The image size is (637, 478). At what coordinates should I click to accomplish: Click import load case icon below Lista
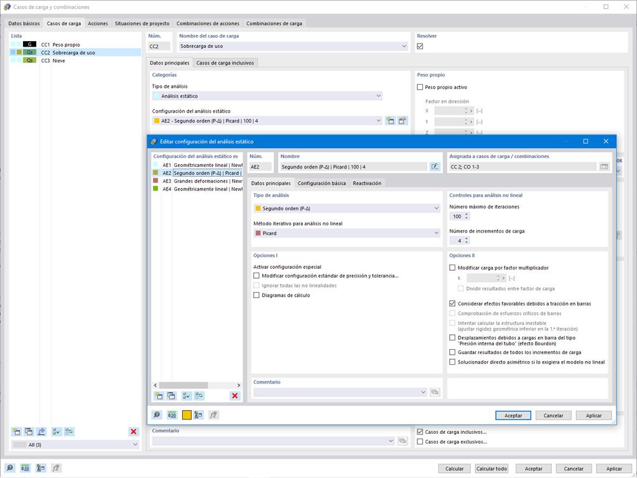41,432
